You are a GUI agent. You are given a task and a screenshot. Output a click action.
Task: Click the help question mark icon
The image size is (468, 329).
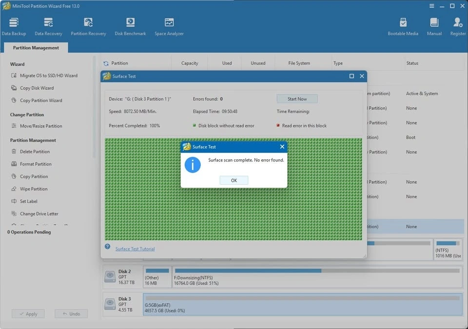pos(108,247)
